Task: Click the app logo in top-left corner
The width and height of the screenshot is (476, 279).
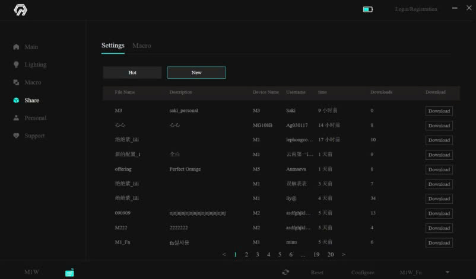Action: pos(20,10)
